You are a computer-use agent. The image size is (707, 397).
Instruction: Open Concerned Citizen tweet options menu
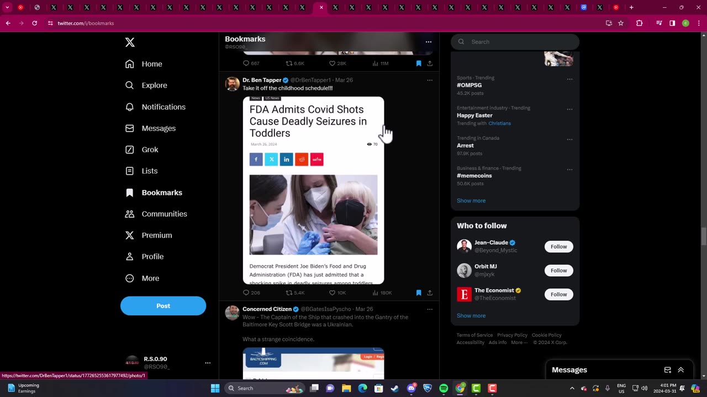[430, 309]
